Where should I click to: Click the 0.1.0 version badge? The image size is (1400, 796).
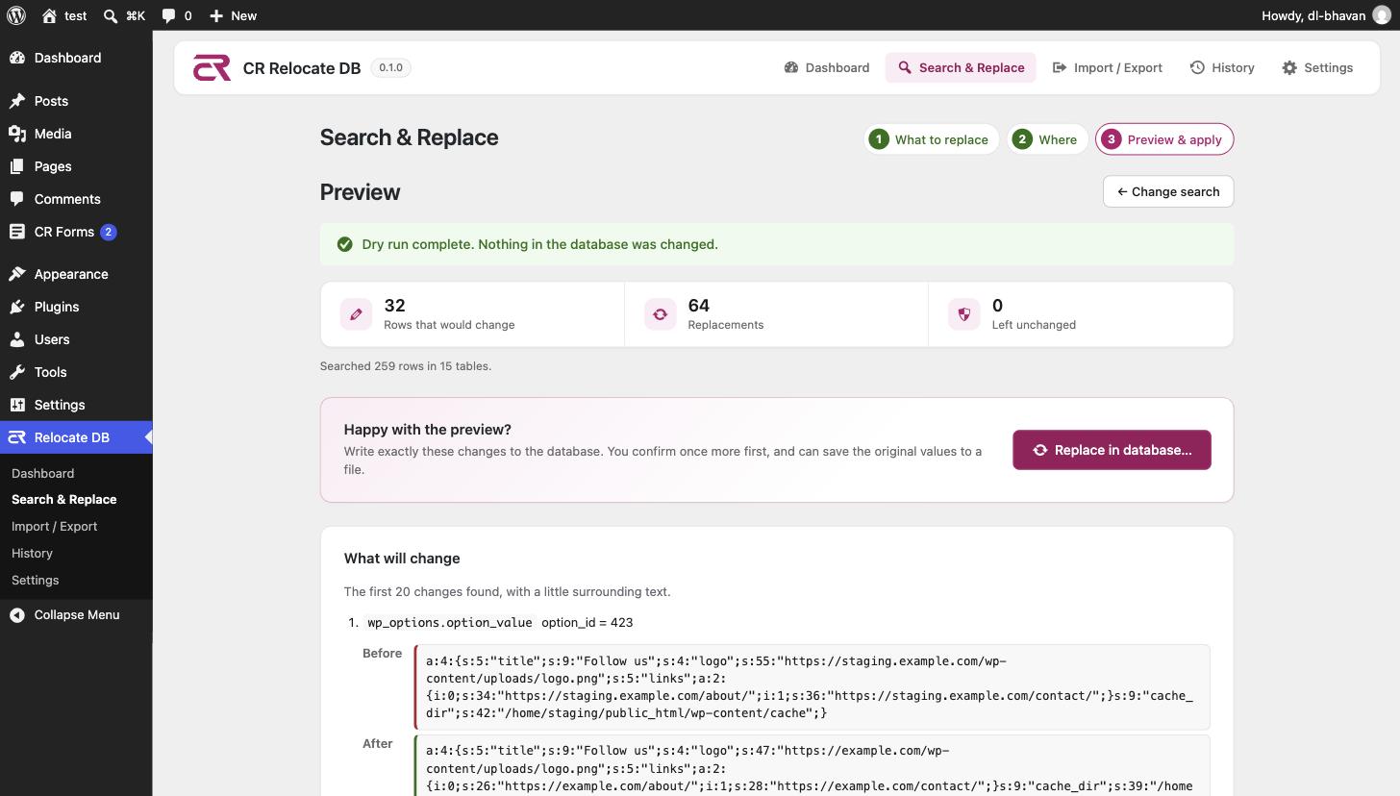[390, 67]
